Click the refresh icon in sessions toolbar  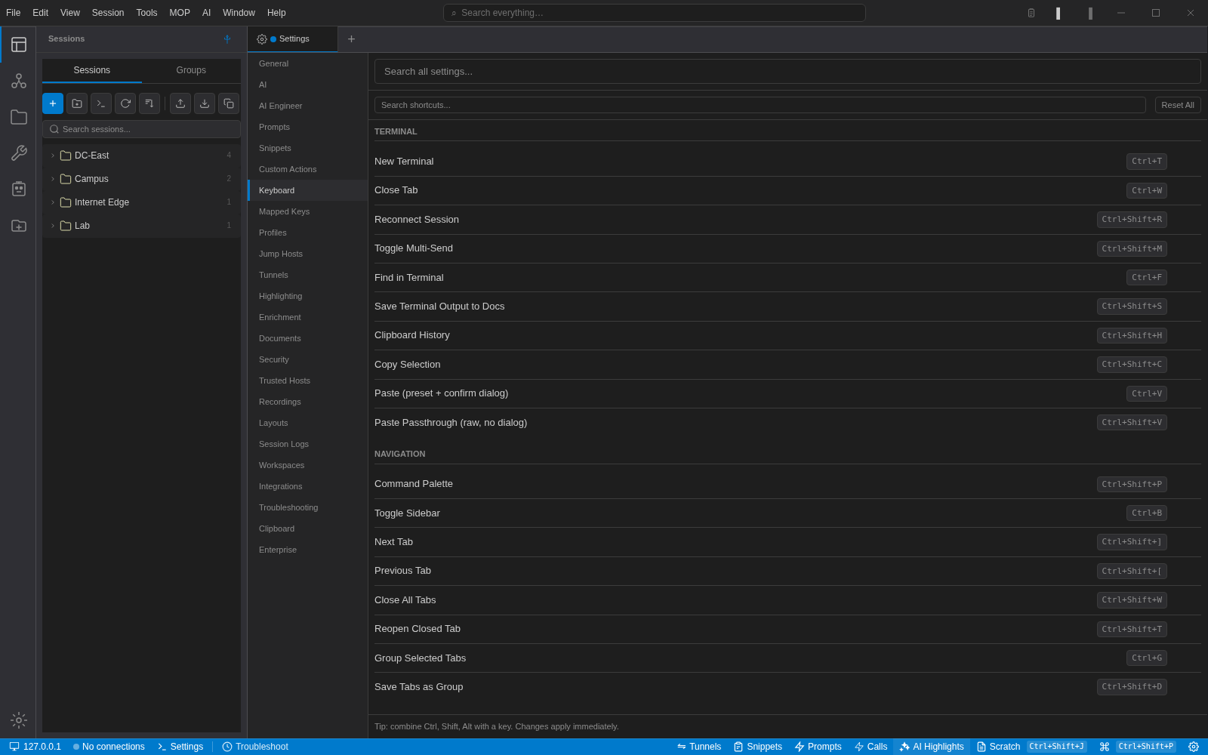click(125, 103)
